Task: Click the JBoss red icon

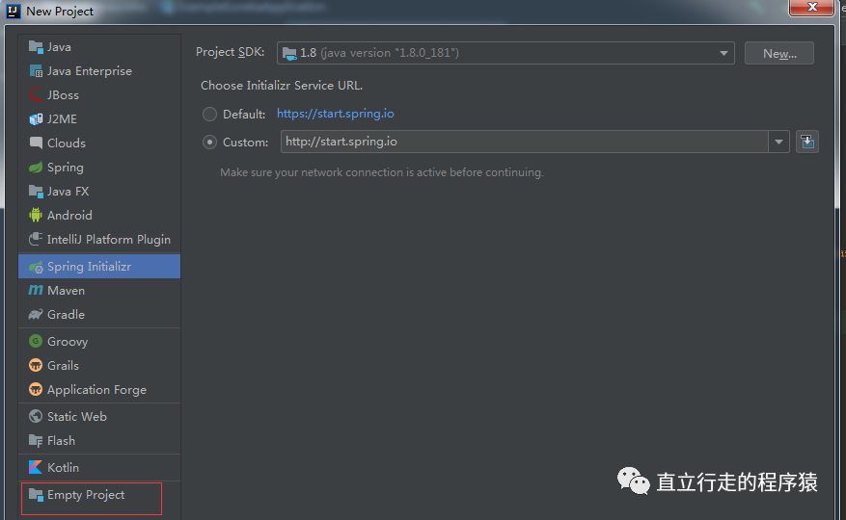Action: tap(36, 94)
